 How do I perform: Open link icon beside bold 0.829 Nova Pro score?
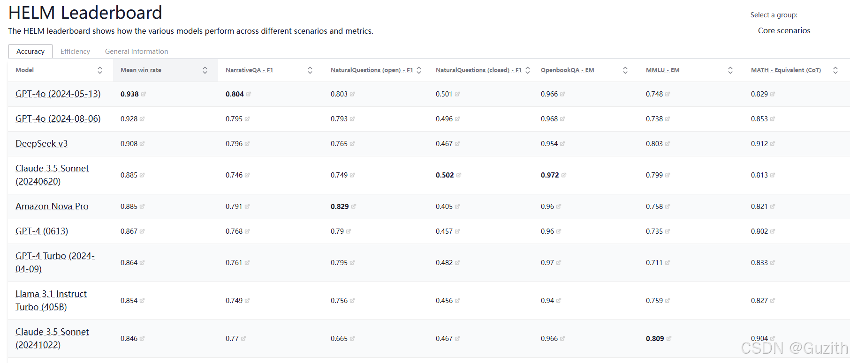[x=354, y=207]
